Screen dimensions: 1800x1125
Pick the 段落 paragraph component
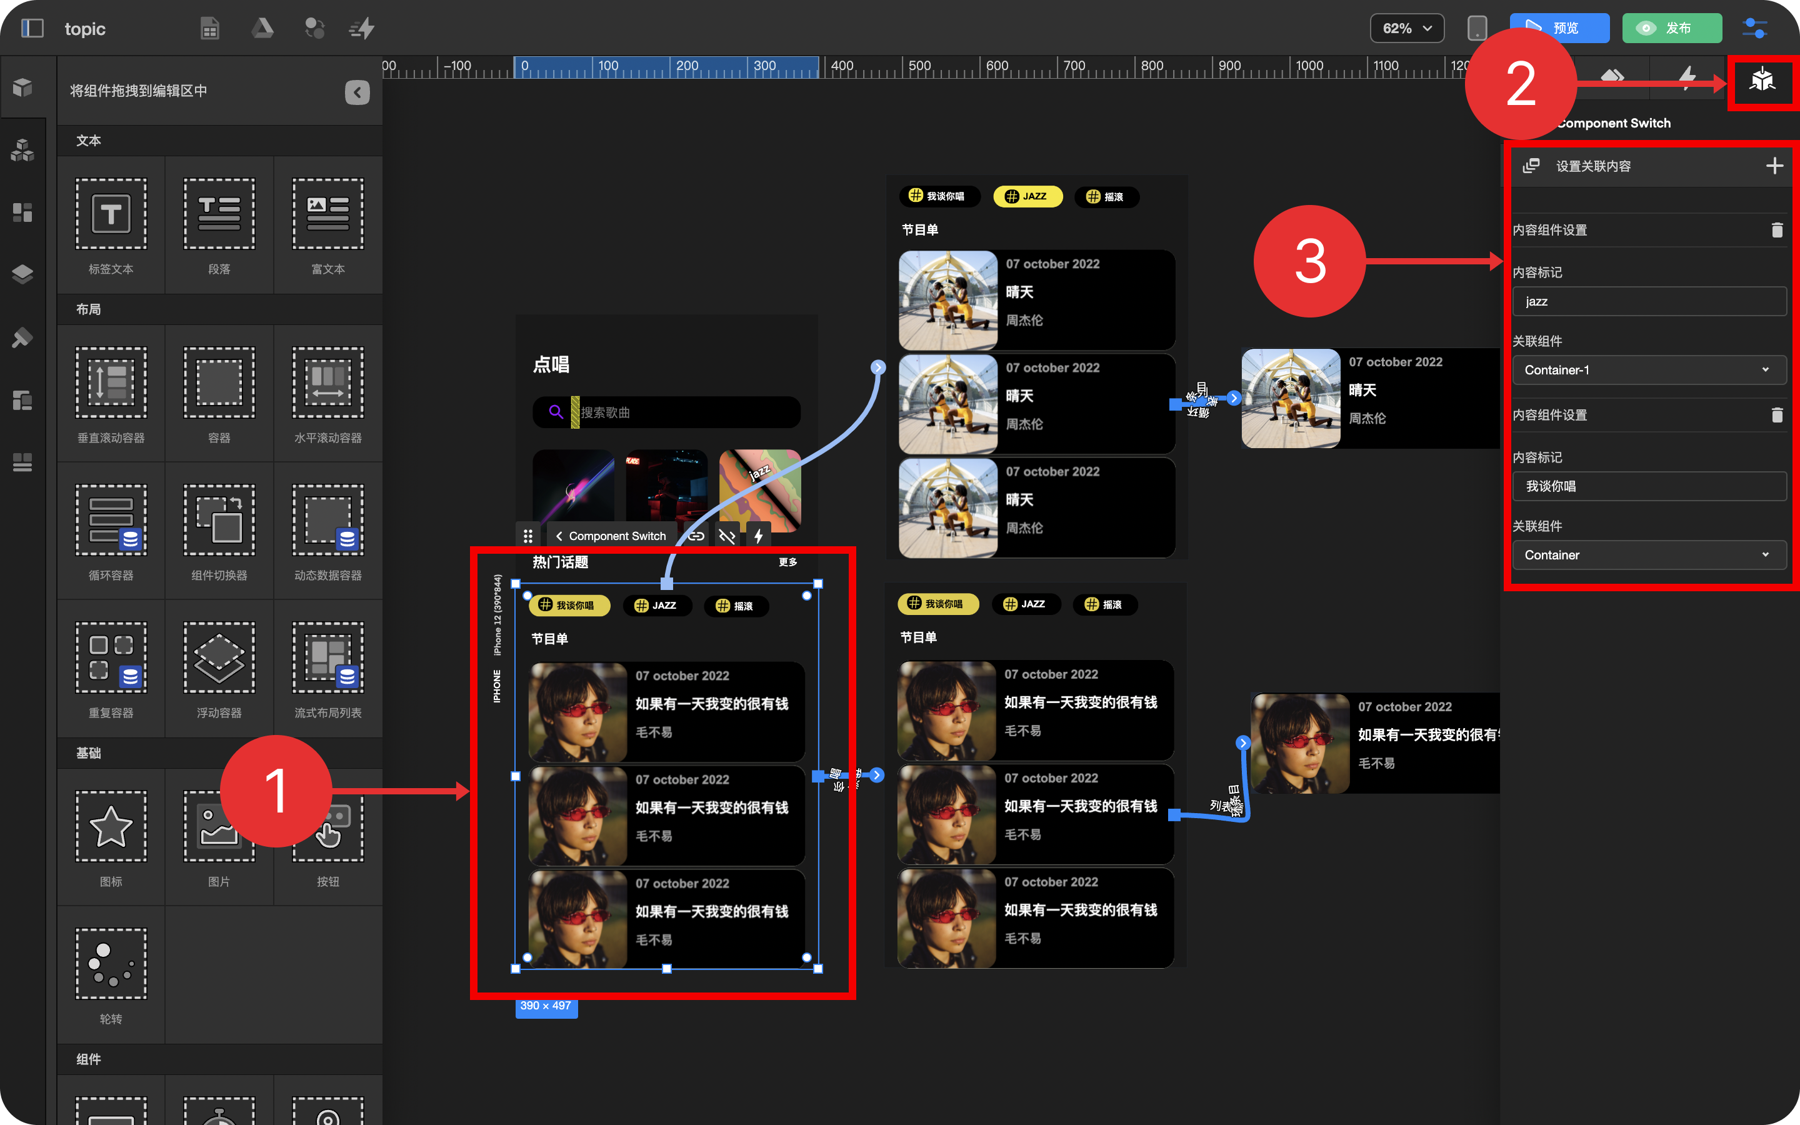(219, 225)
